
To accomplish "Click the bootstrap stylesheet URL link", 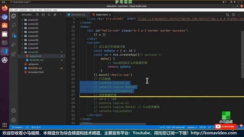I will 191,19.
